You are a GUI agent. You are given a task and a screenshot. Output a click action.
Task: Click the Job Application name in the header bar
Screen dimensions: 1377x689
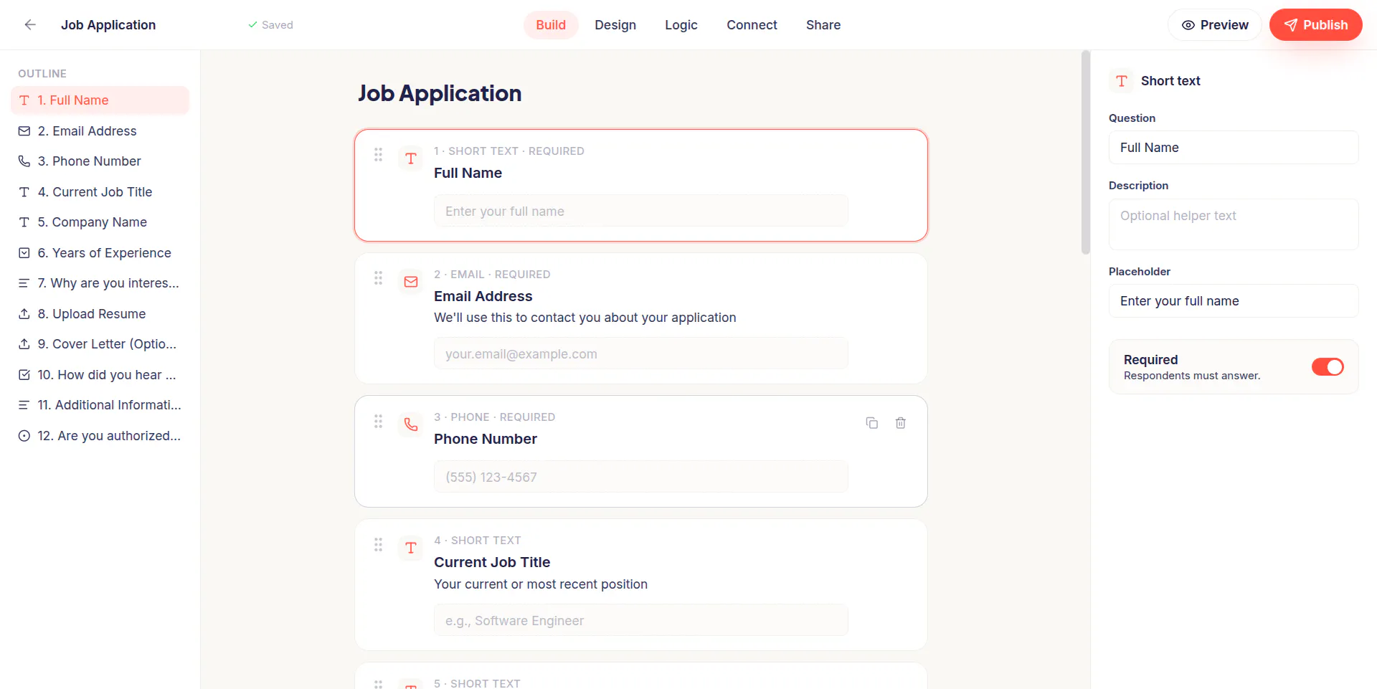pyautogui.click(x=108, y=25)
